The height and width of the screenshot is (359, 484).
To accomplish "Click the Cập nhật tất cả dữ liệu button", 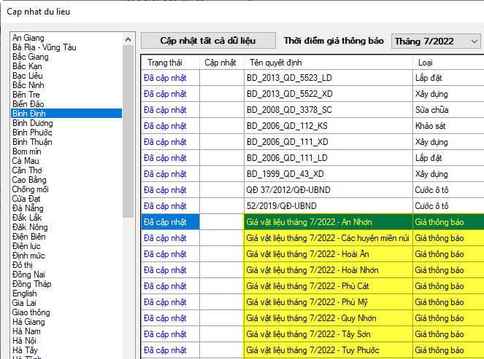I will (x=207, y=41).
